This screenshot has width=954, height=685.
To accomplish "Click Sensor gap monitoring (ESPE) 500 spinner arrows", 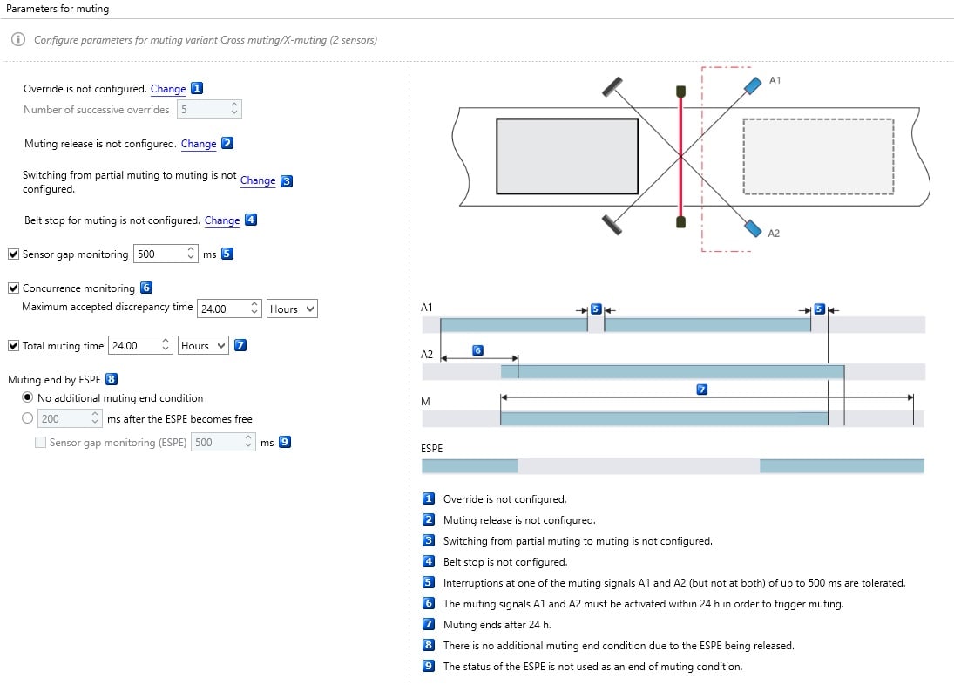I will click(x=248, y=442).
